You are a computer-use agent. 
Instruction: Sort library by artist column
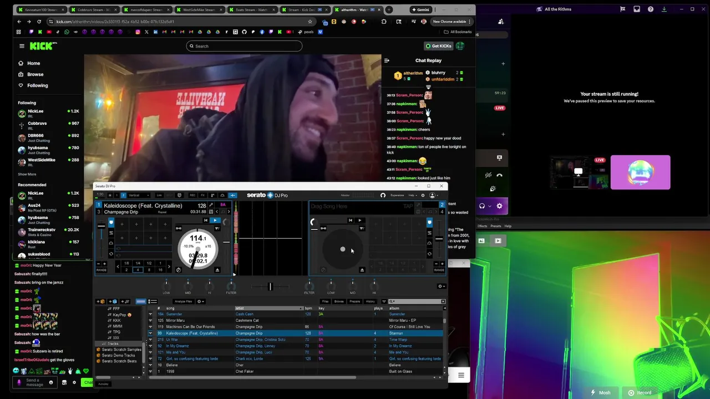click(270, 308)
